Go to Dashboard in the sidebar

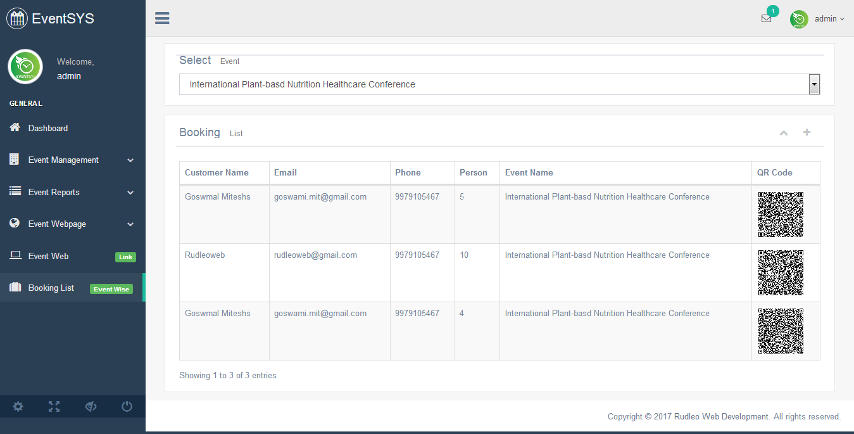click(x=48, y=128)
